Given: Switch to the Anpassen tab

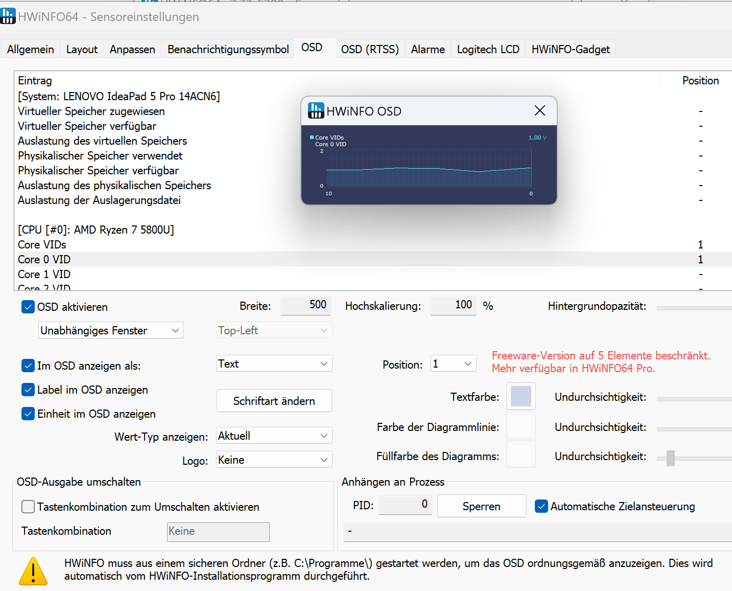Looking at the screenshot, I should click(132, 49).
